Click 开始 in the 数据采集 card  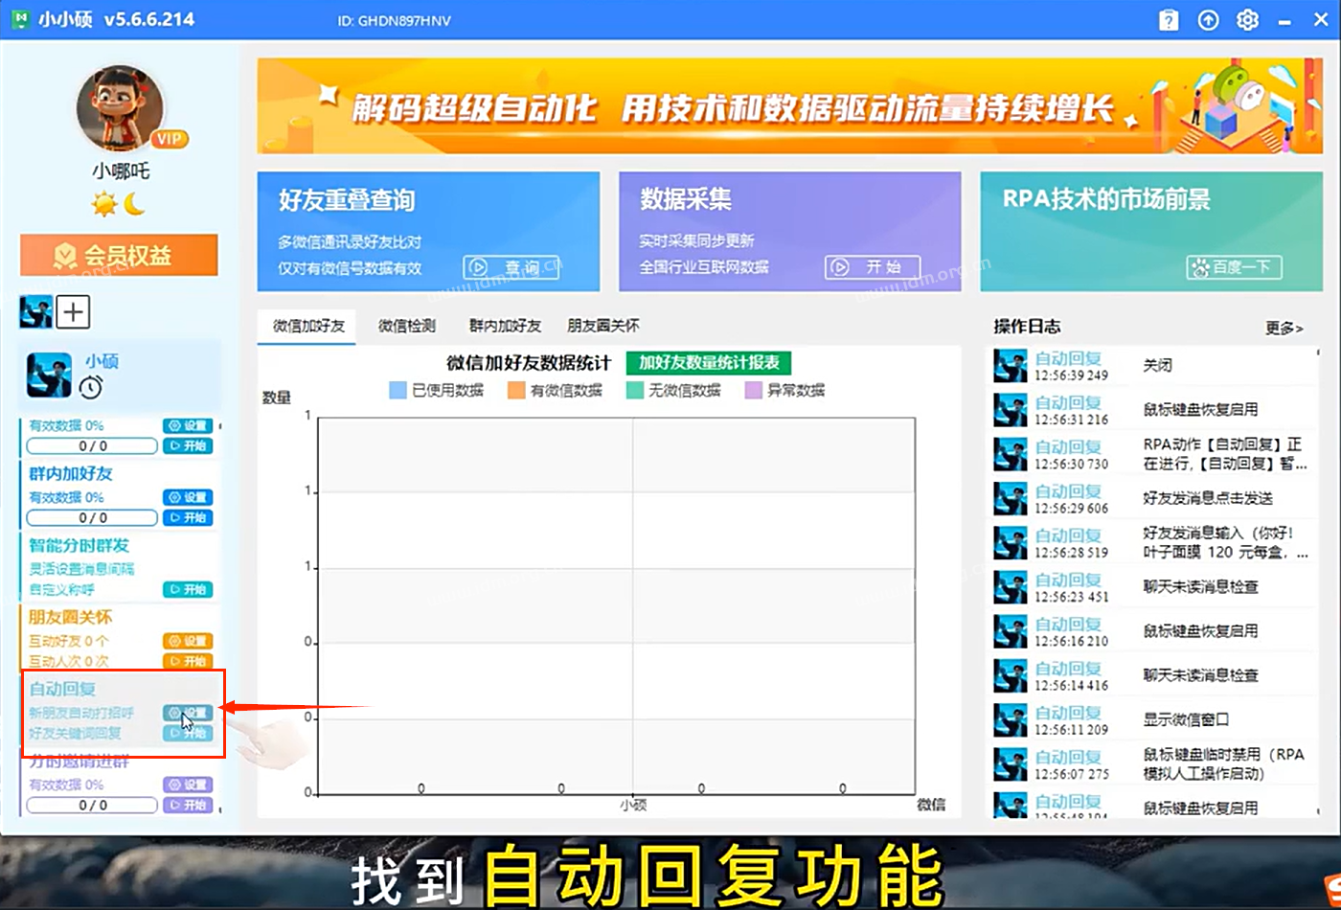click(873, 267)
